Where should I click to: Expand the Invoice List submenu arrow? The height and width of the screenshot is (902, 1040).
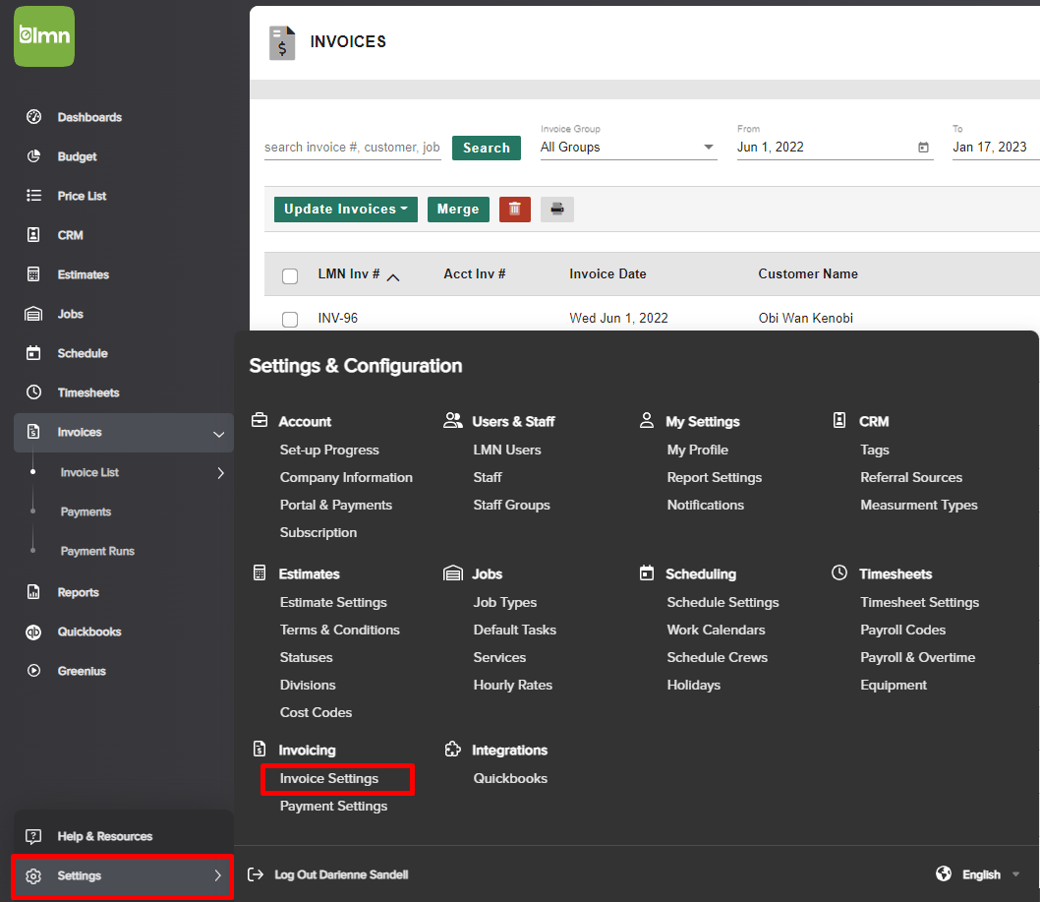[x=221, y=472]
